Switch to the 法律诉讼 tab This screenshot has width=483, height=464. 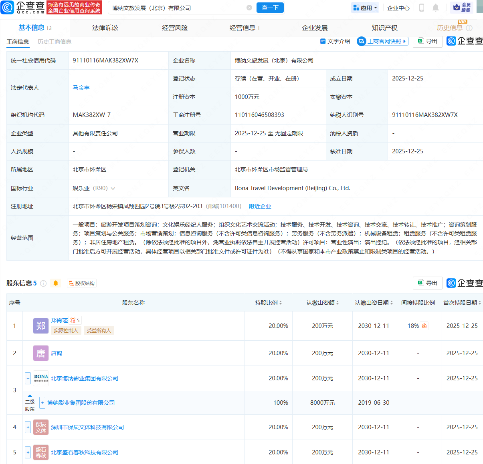(105, 28)
